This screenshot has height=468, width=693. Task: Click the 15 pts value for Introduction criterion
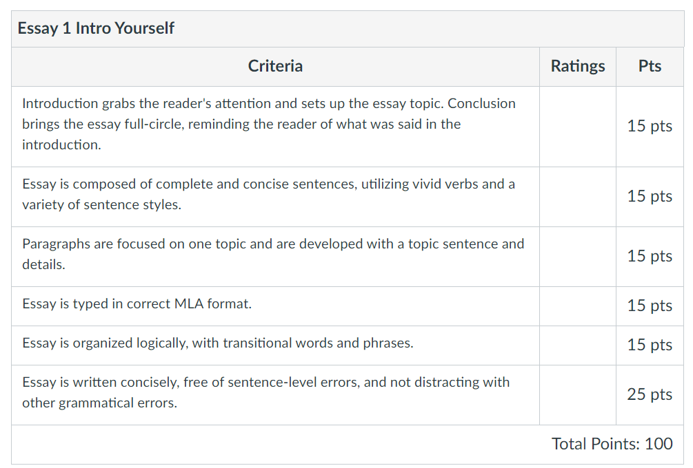[x=650, y=126]
